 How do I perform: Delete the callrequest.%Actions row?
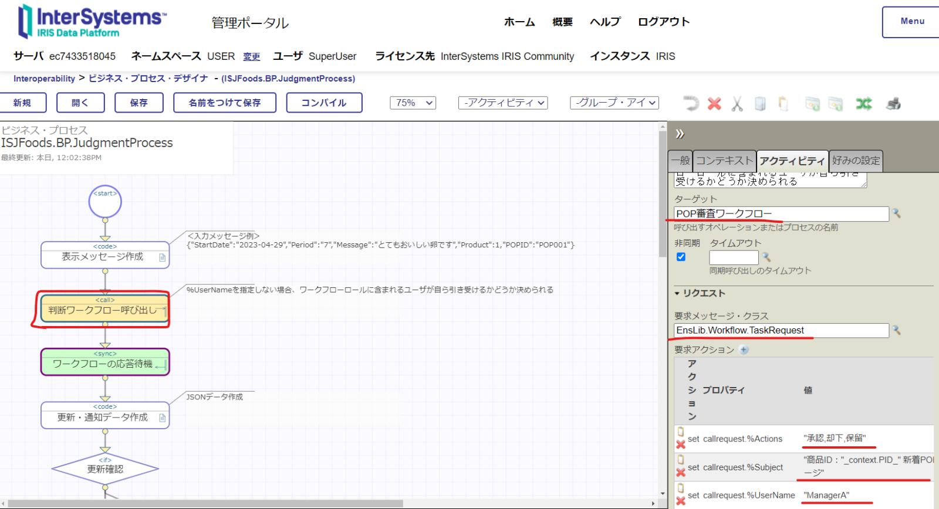pos(681,444)
